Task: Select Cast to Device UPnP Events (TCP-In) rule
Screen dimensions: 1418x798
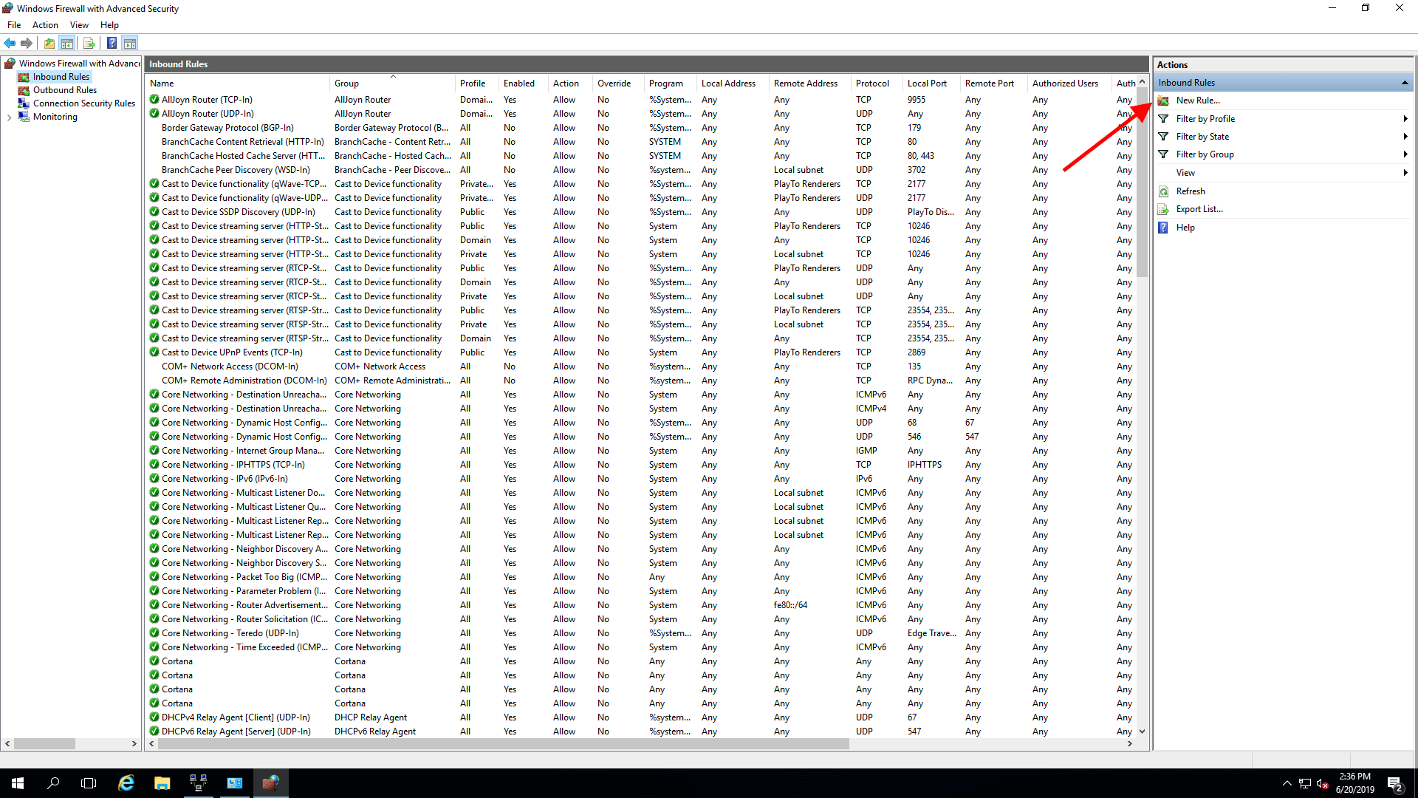Action: pos(232,352)
